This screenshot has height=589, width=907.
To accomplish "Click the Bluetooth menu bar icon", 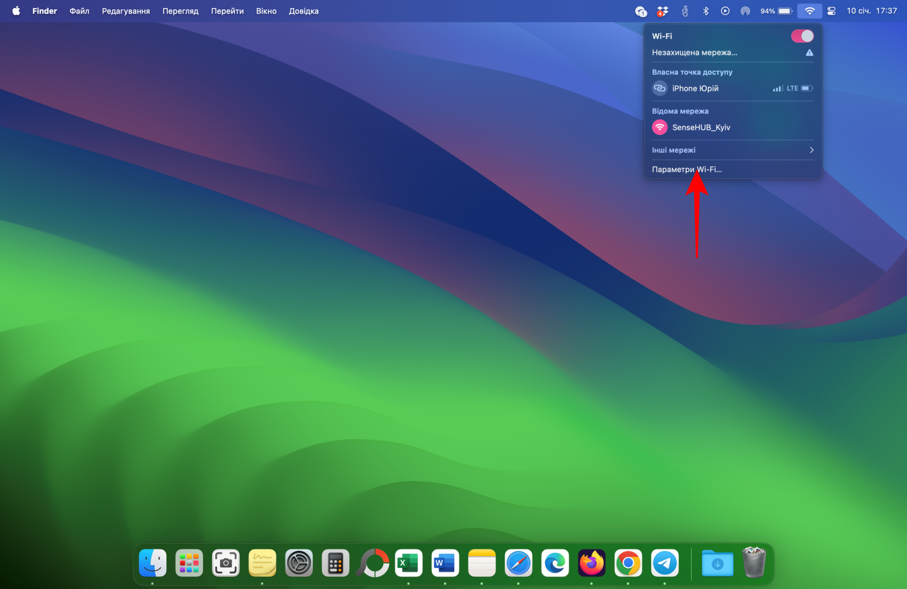I will [x=706, y=11].
